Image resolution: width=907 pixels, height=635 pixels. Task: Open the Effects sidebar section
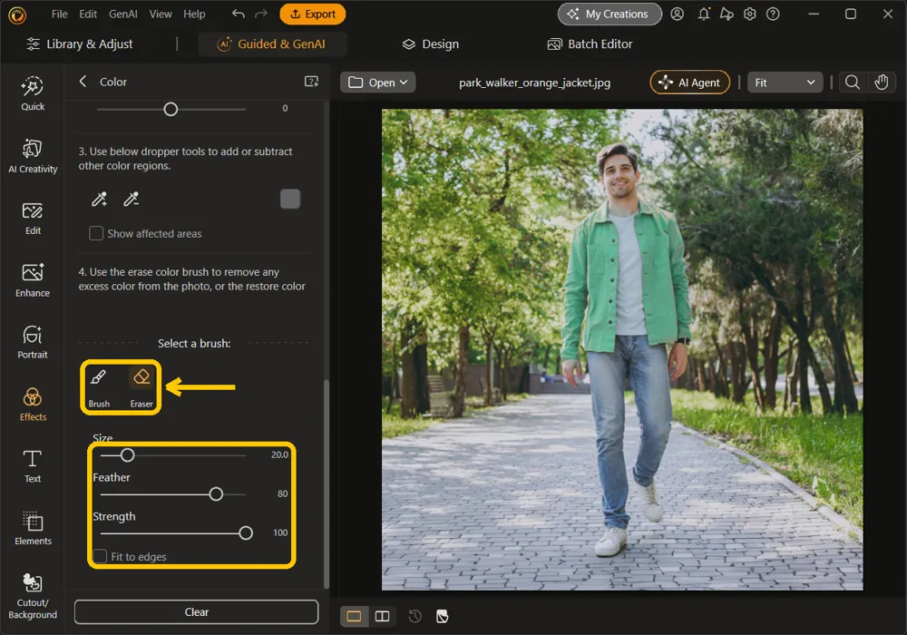click(x=33, y=405)
